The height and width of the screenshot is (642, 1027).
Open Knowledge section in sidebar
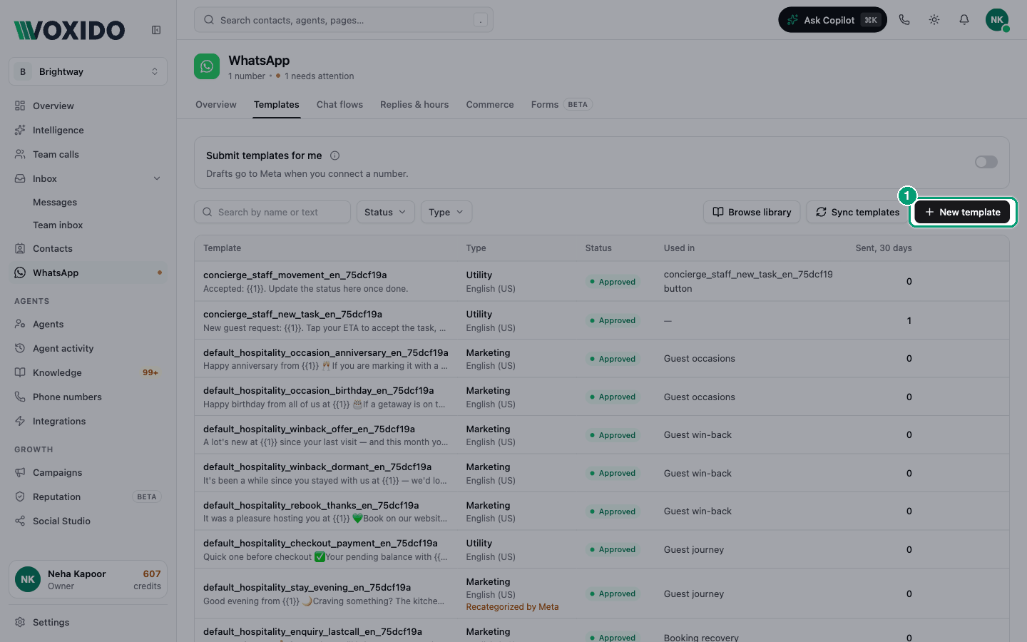88,372
